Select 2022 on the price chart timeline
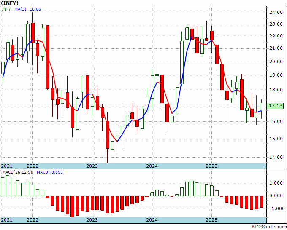This screenshot has width=287, height=230. 32,166
